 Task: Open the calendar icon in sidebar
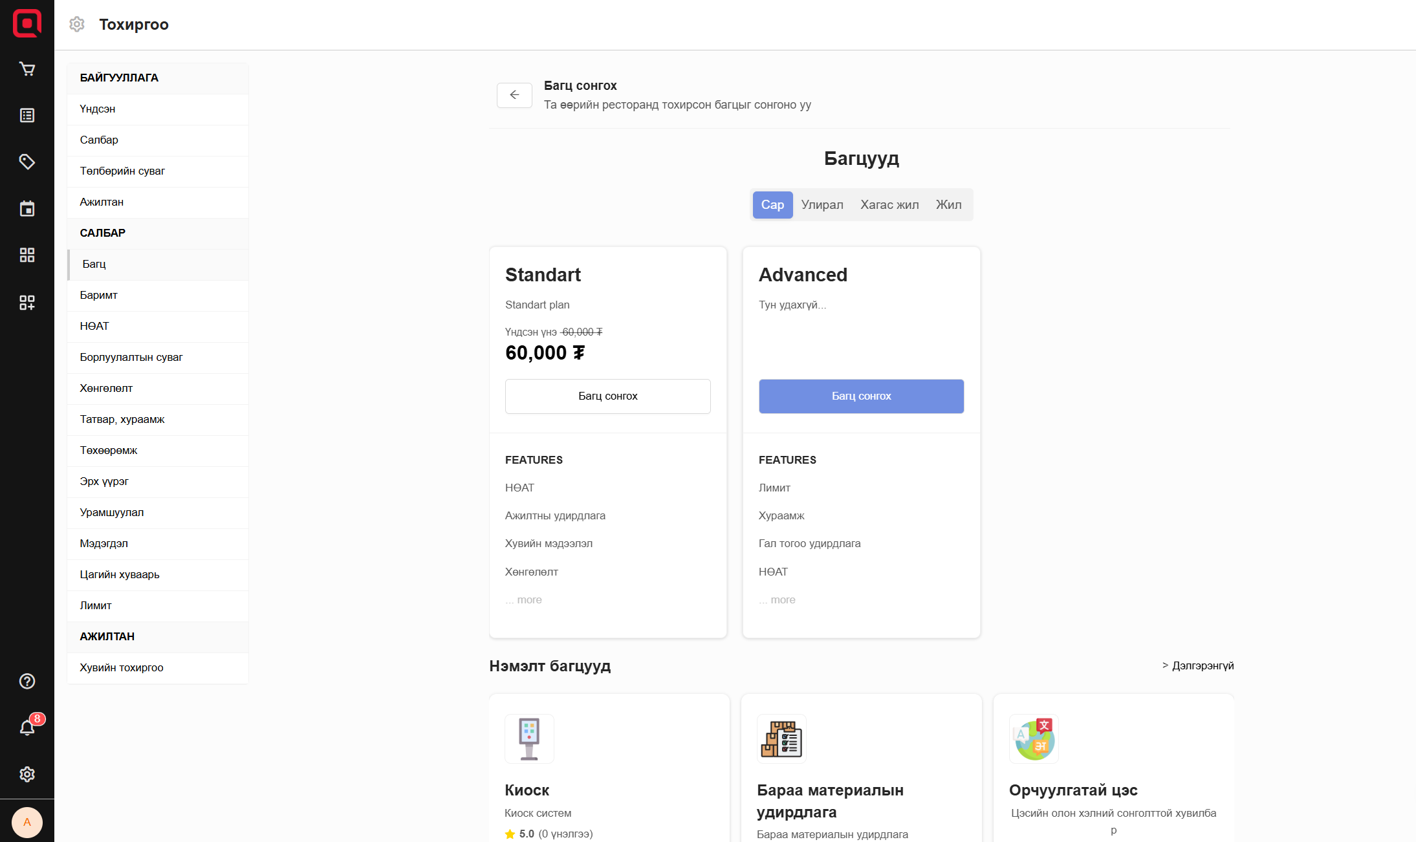[27, 209]
